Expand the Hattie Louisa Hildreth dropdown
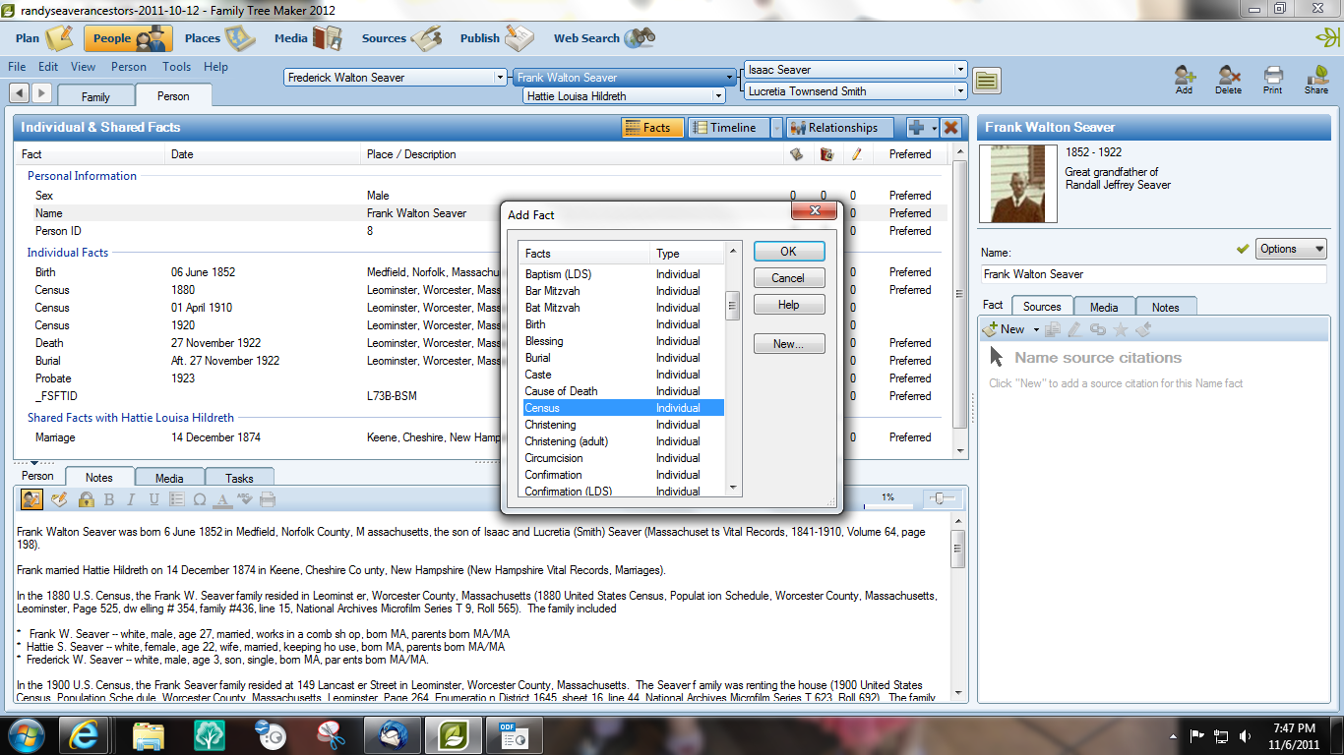 717,96
